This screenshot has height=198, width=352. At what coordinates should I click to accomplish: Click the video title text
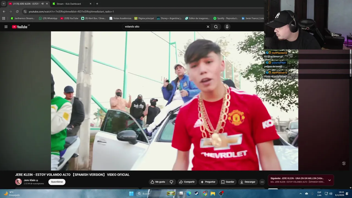coord(72,175)
